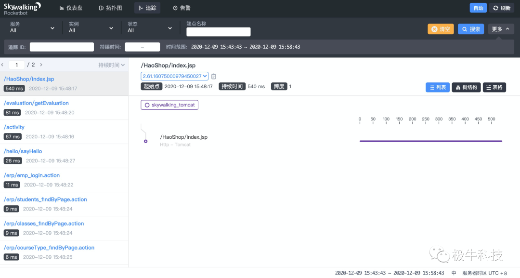Select the /hello/sayHello trace entry

64,156
